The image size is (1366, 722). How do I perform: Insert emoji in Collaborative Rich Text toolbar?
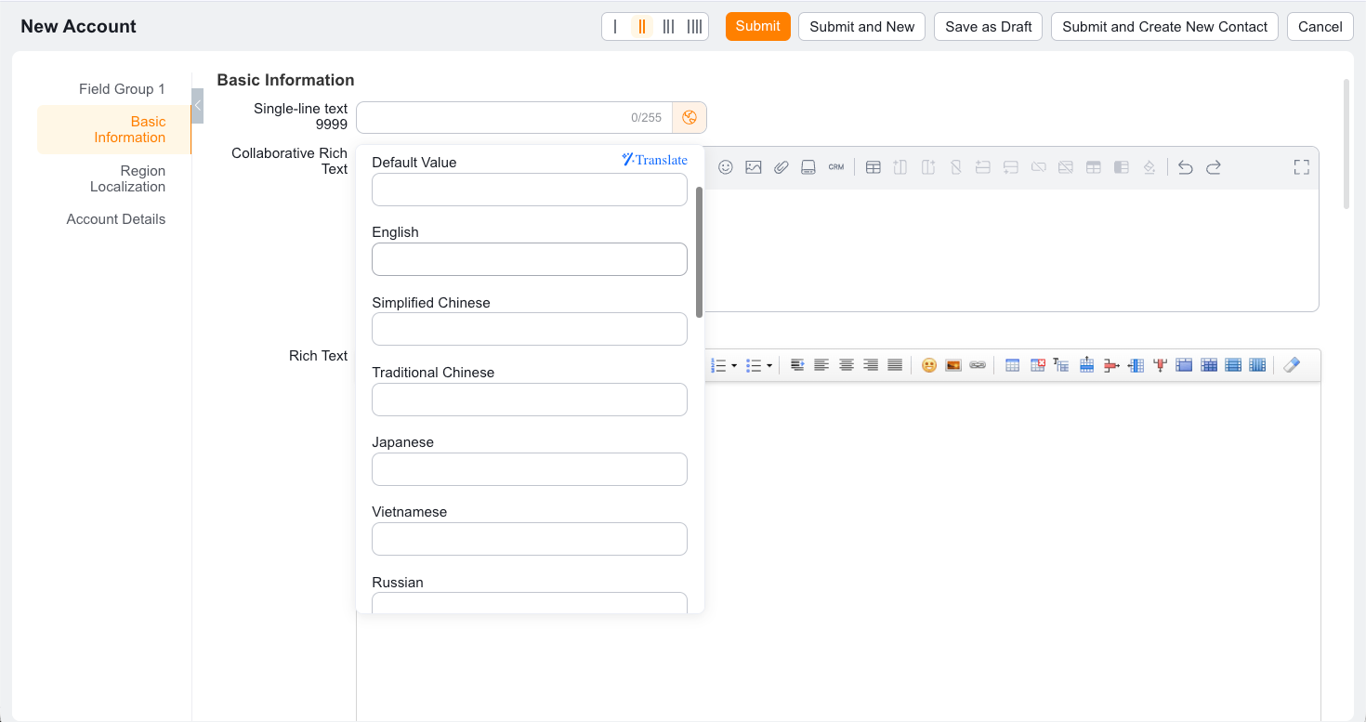coord(726,167)
